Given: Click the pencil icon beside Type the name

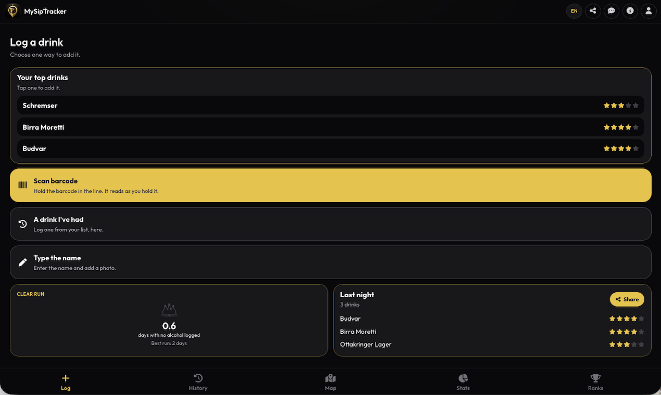Looking at the screenshot, I should point(22,262).
